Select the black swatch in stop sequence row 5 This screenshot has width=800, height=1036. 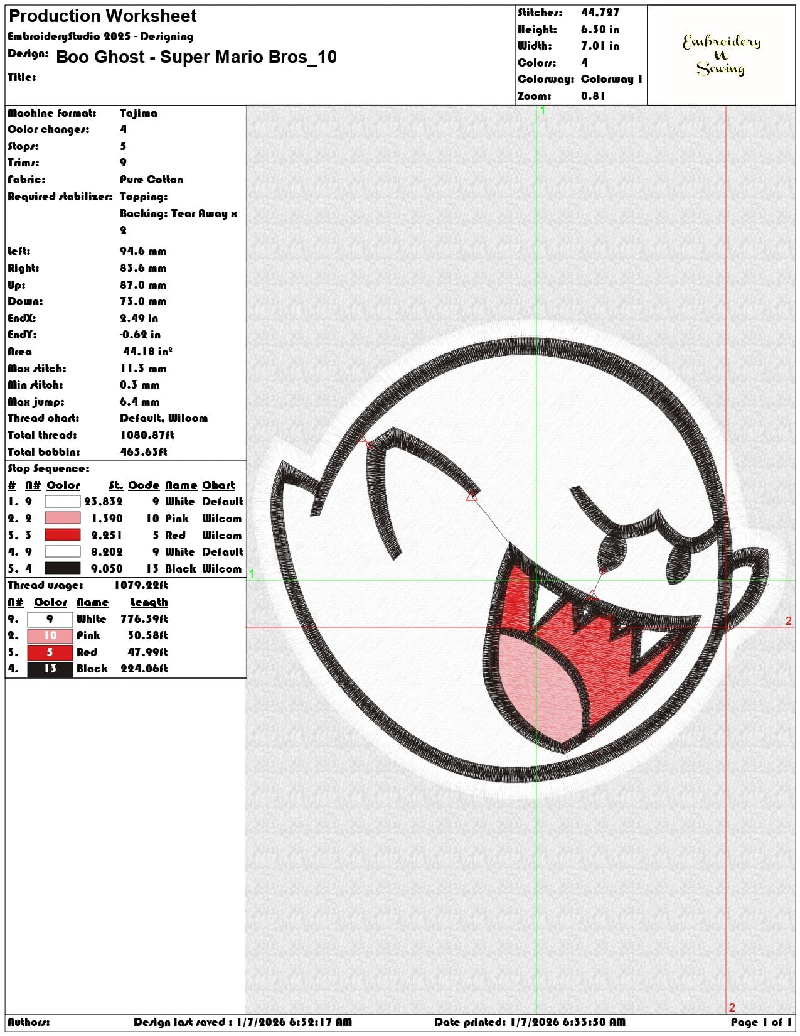(x=63, y=569)
